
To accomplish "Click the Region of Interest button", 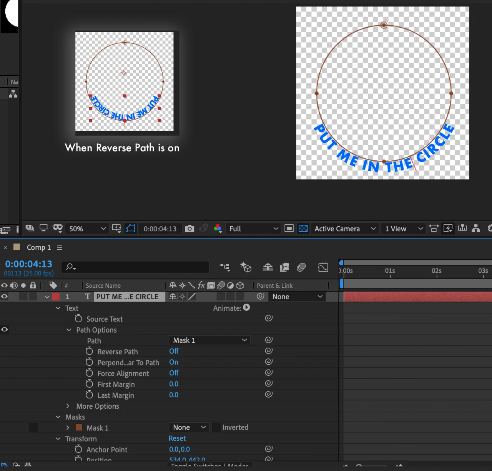I will click(x=289, y=229).
